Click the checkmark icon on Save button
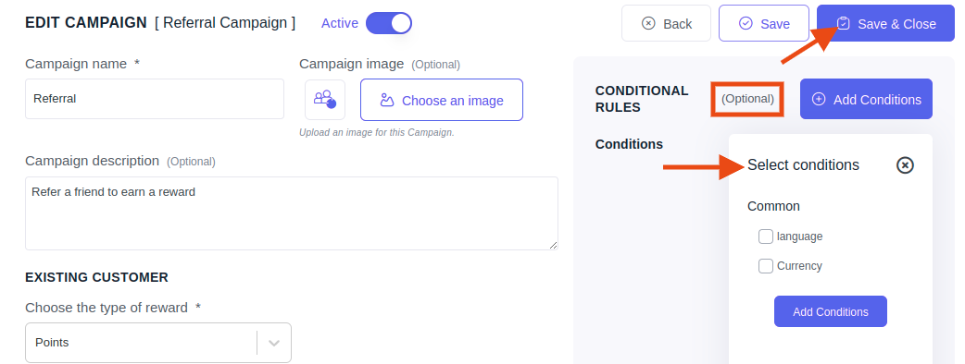 tap(746, 23)
